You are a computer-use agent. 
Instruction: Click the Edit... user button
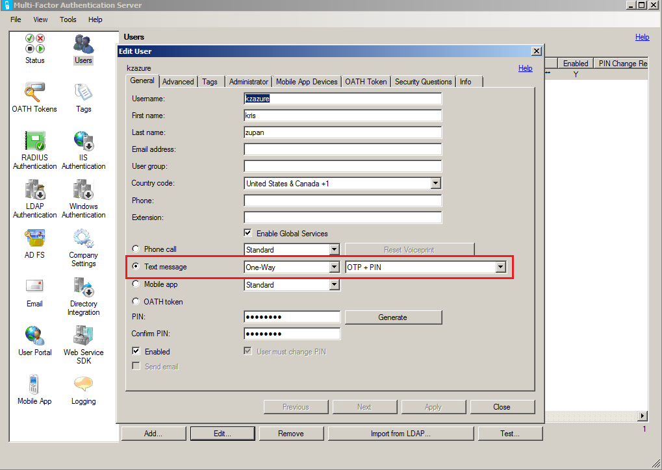(x=222, y=433)
